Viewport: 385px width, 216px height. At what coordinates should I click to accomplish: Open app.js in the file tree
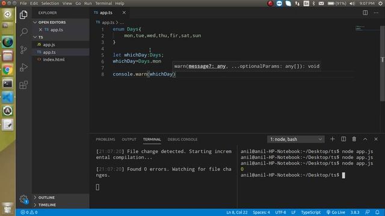pos(61,44)
